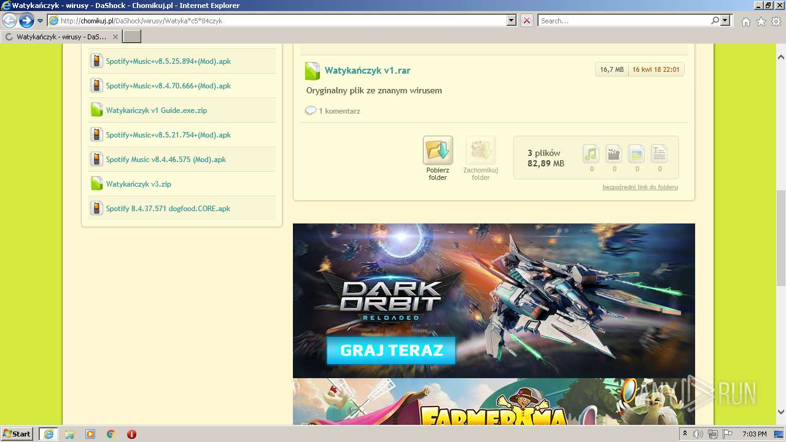The width and height of the screenshot is (786, 442).
Task: Open Spotify Music v8.4.46.575 (Mod).apk link
Action: coord(166,160)
